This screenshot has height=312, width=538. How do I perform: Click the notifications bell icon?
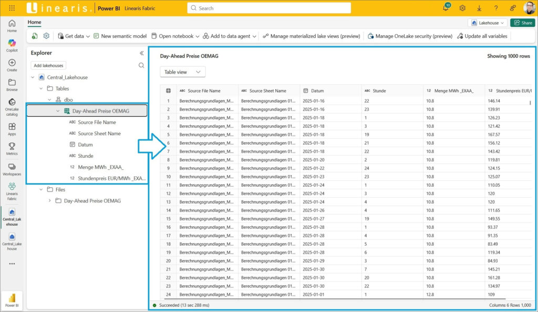point(446,8)
